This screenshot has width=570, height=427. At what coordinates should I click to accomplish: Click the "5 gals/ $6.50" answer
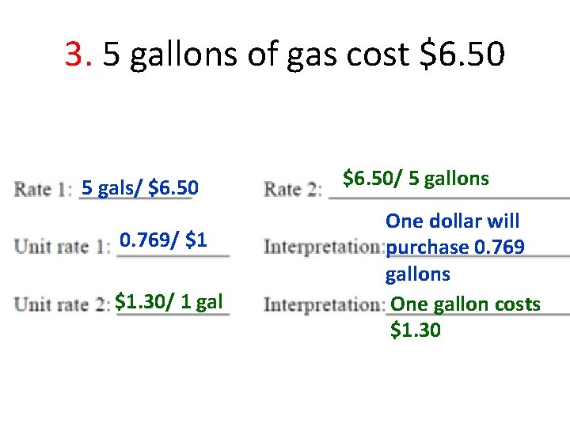140,188
